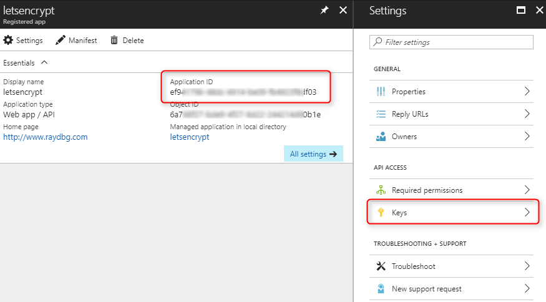Image resolution: width=546 pixels, height=302 pixels.
Task: Click the All settings button
Action: click(313, 154)
